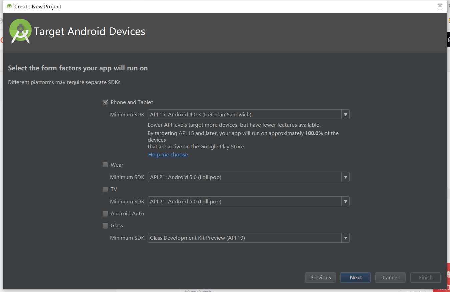This screenshot has height=292, width=450.
Task: Click the Target Android Devices heading
Action: point(89,32)
